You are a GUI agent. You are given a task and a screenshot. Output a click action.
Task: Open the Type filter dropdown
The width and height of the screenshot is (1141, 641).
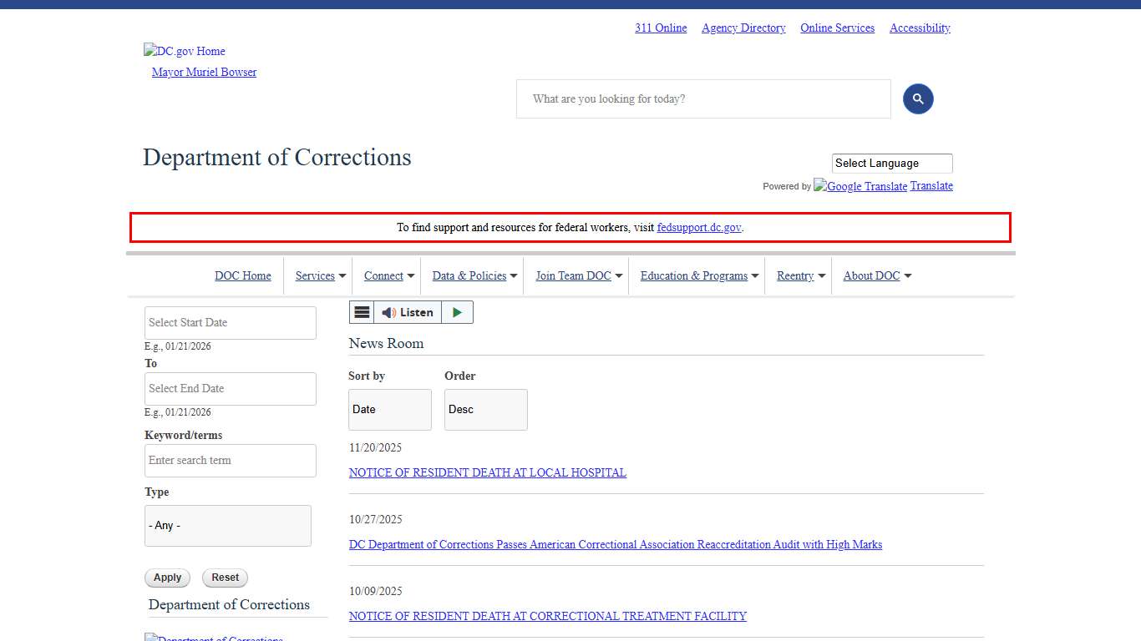227,526
